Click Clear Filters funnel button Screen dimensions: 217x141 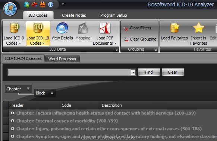(x=137, y=28)
